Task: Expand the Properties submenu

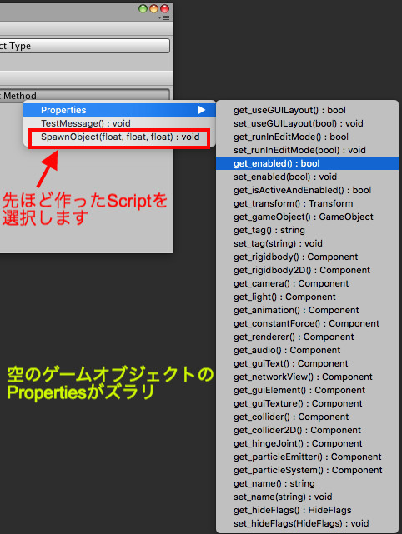Action: click(x=119, y=110)
